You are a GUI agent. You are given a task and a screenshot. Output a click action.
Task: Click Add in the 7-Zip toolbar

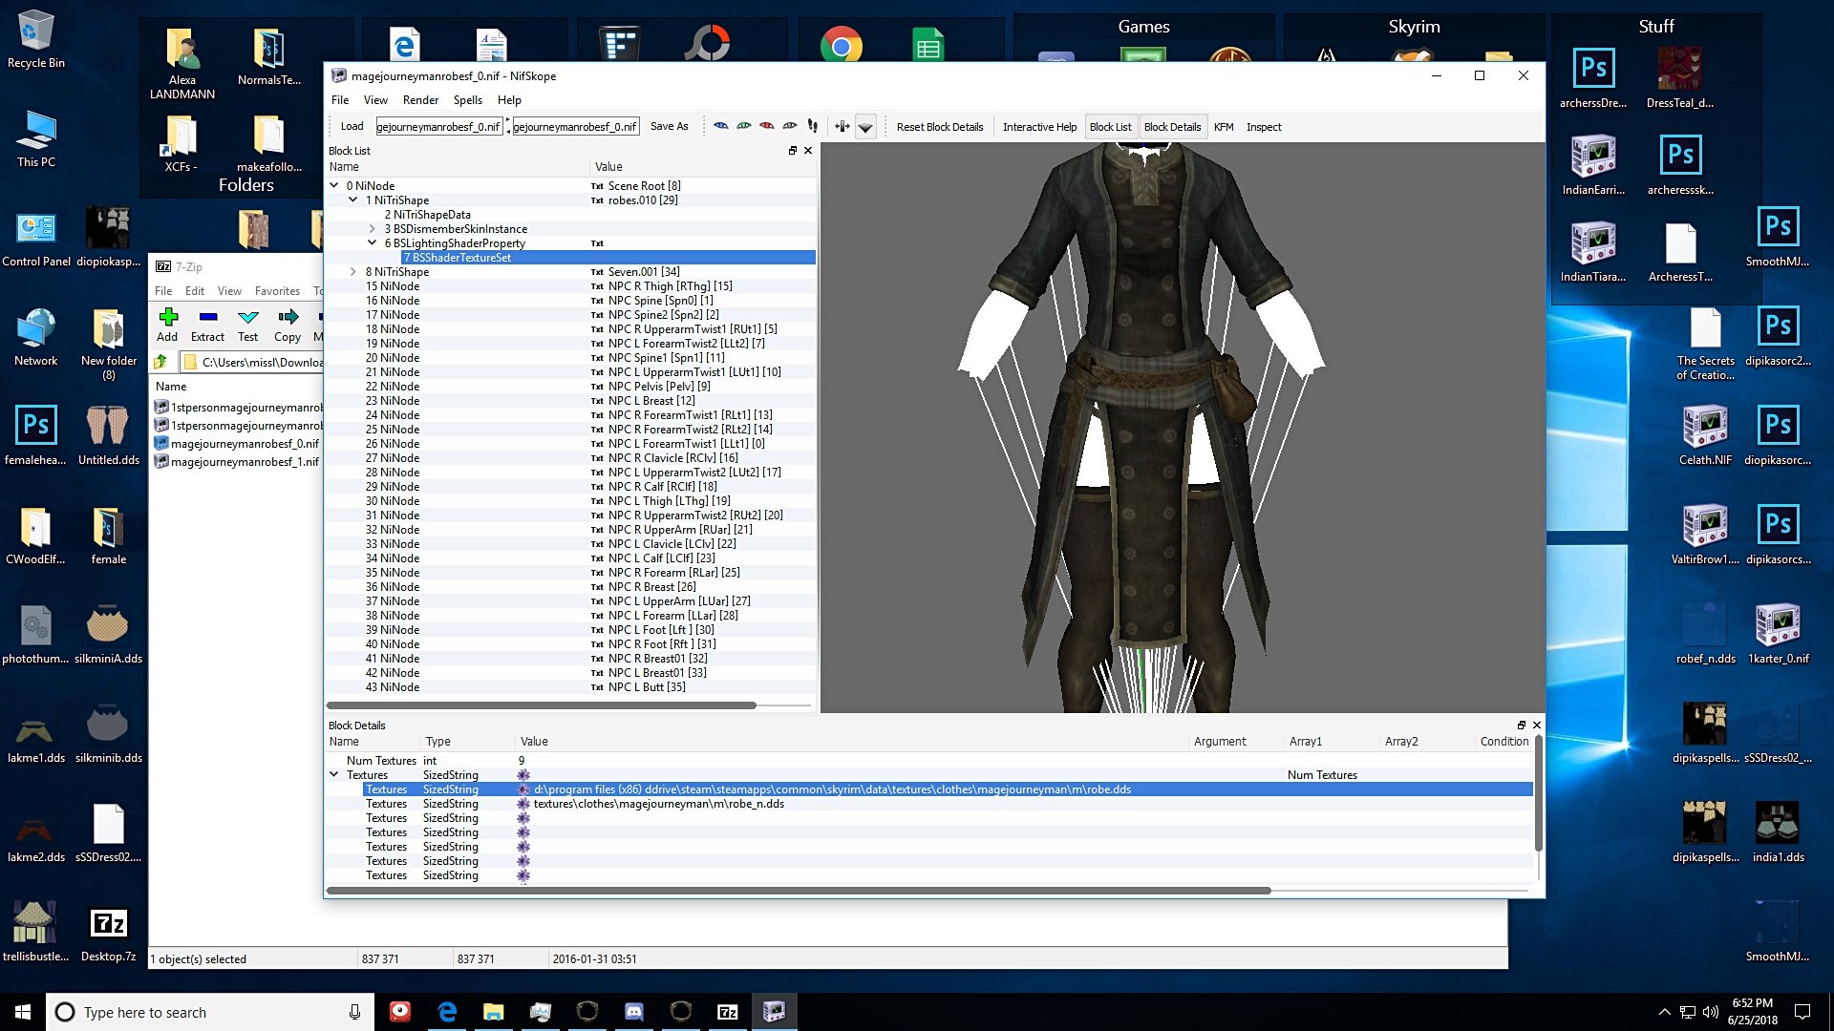(x=167, y=325)
